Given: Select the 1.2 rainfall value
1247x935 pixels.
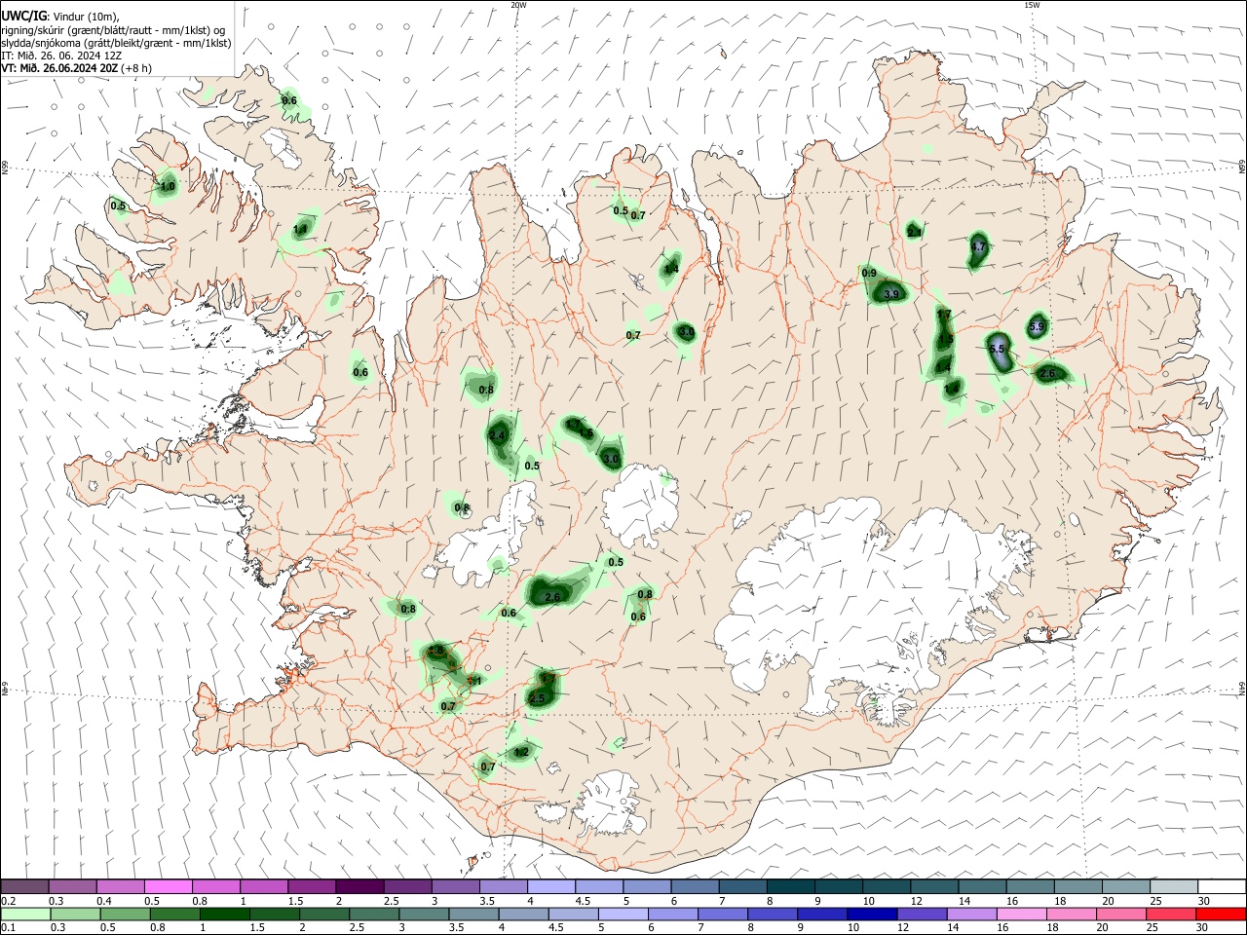Looking at the screenshot, I should tap(521, 752).
